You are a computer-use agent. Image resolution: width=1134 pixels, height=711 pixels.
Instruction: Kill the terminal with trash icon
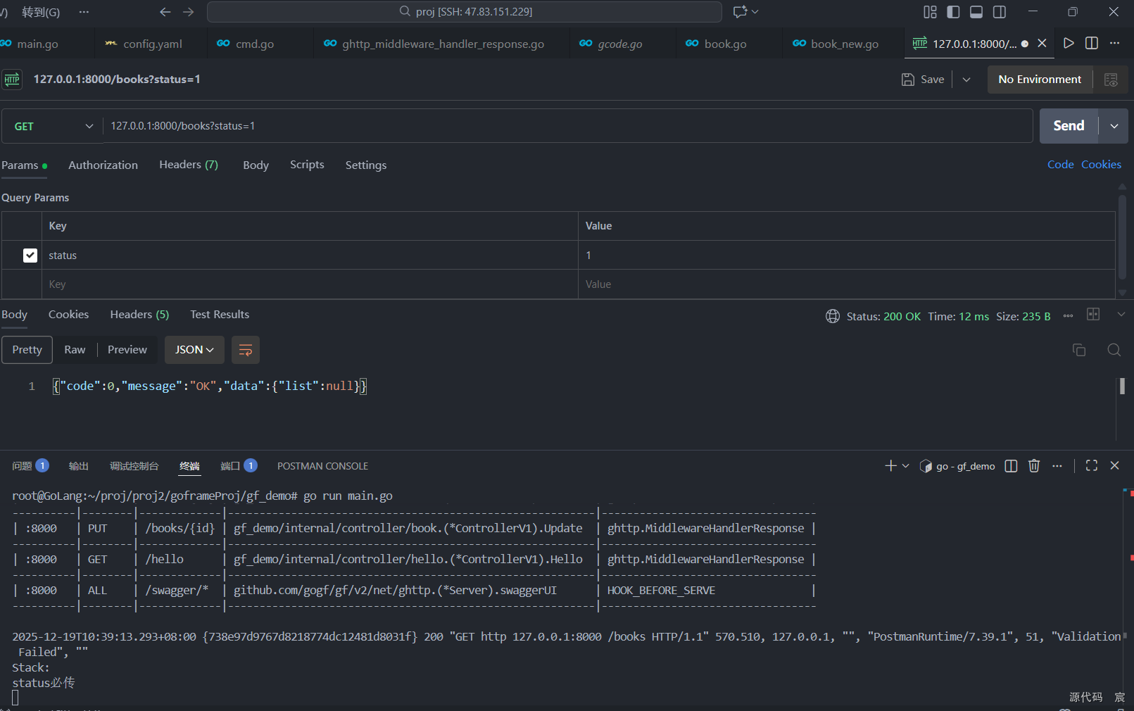click(x=1034, y=466)
